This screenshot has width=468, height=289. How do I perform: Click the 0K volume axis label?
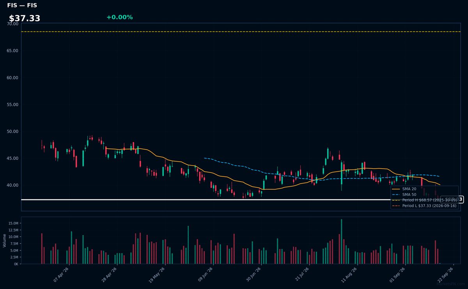16,264
